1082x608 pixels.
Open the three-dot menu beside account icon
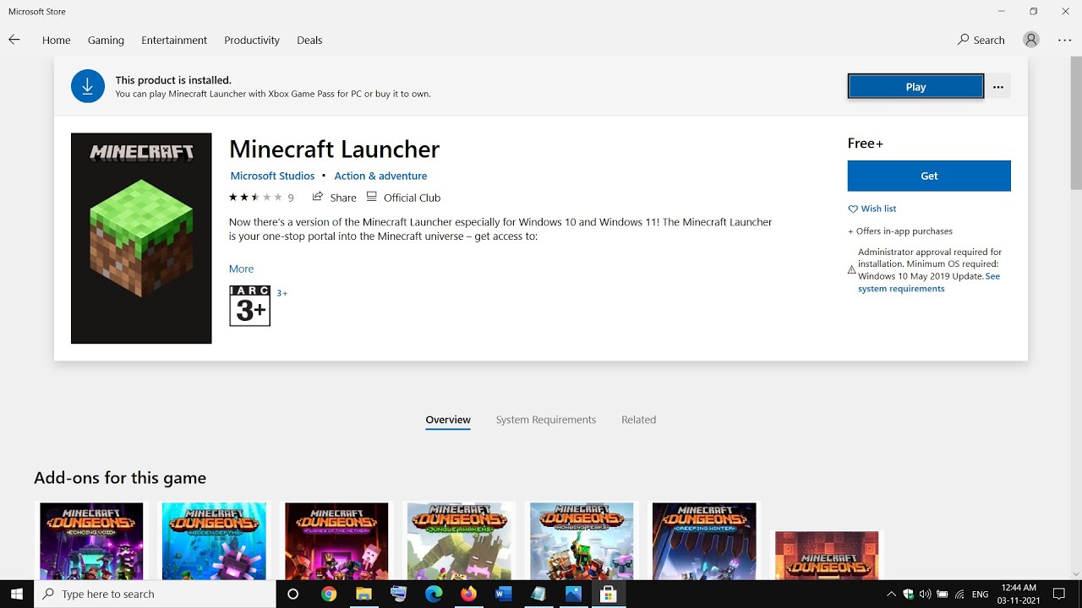tap(1064, 40)
